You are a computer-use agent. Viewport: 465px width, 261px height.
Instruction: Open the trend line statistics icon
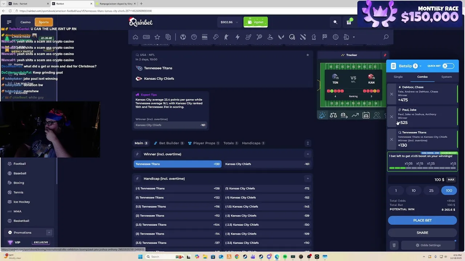click(x=355, y=115)
